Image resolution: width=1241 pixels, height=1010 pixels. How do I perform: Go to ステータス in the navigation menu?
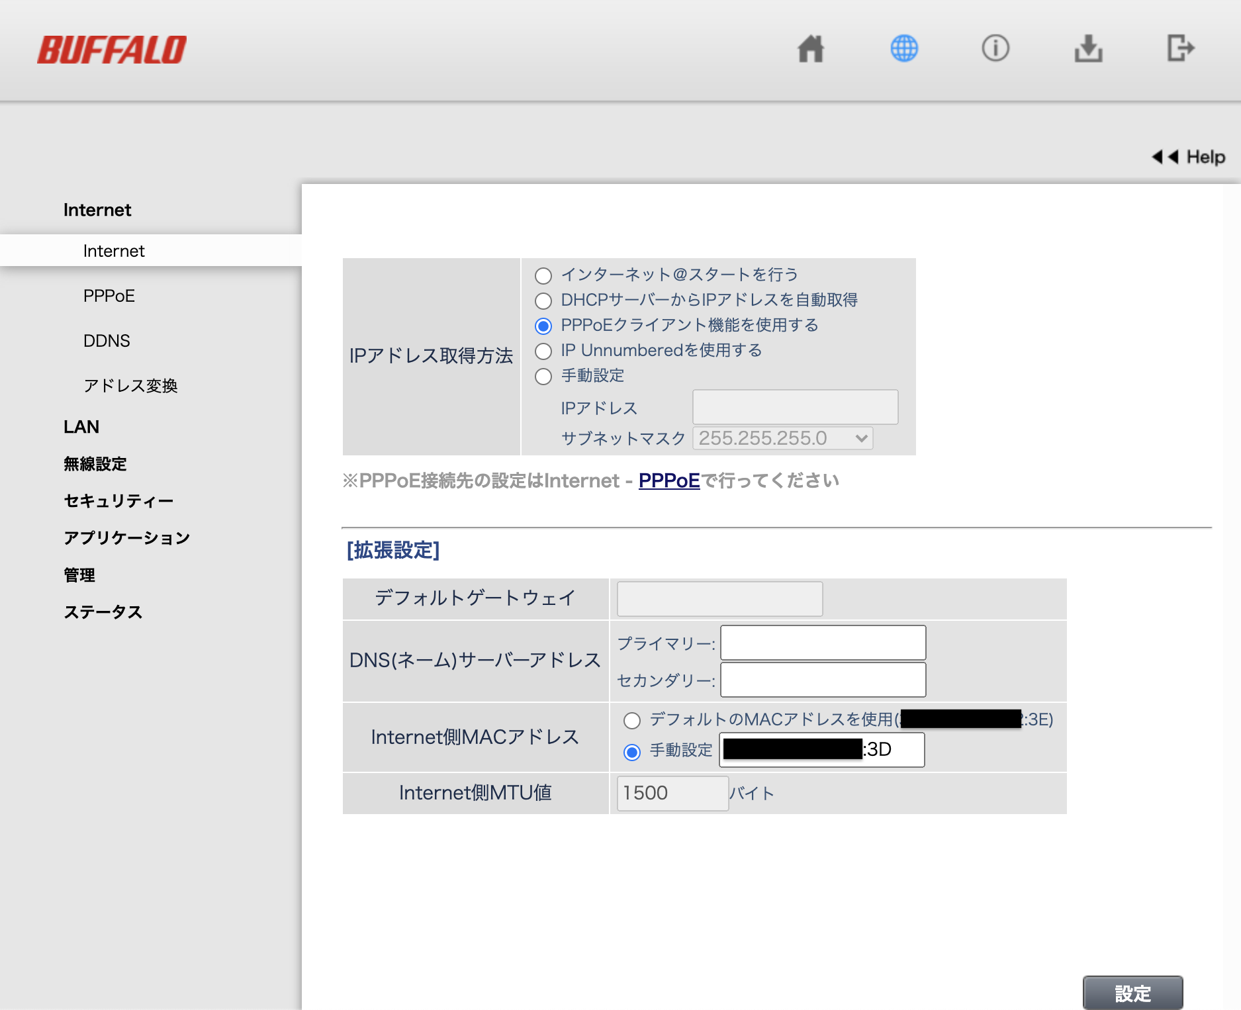103,612
